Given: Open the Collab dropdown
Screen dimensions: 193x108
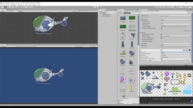Looking at the screenshot, I should pyautogui.click(x=158, y=7).
